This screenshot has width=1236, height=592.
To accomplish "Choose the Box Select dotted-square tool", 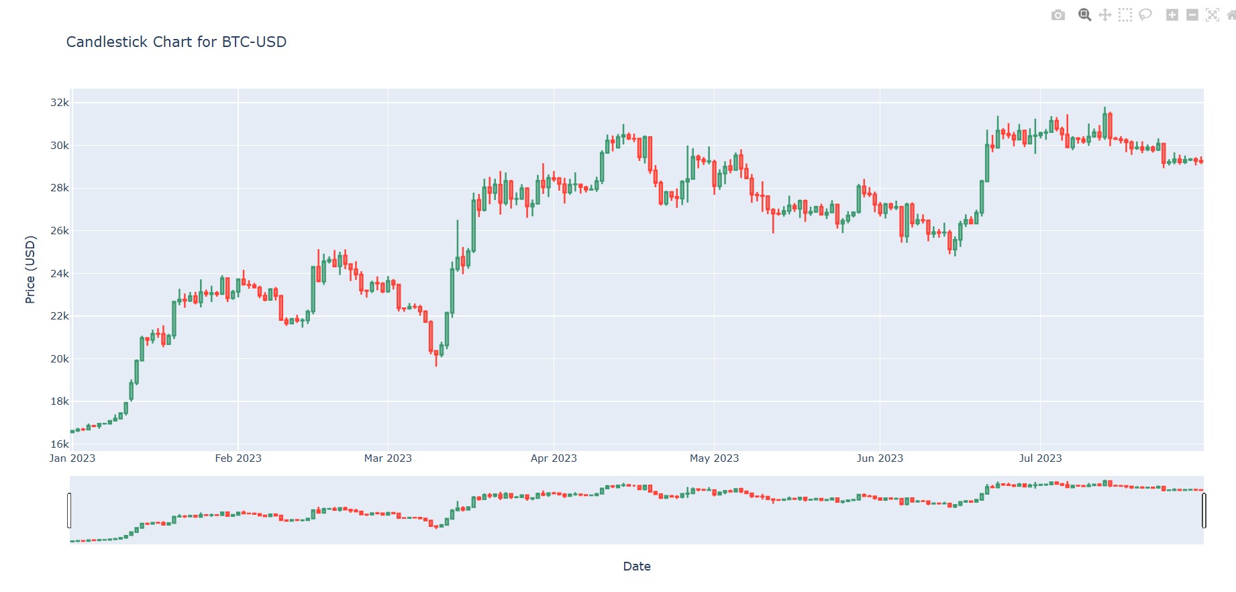I will tap(1125, 15).
